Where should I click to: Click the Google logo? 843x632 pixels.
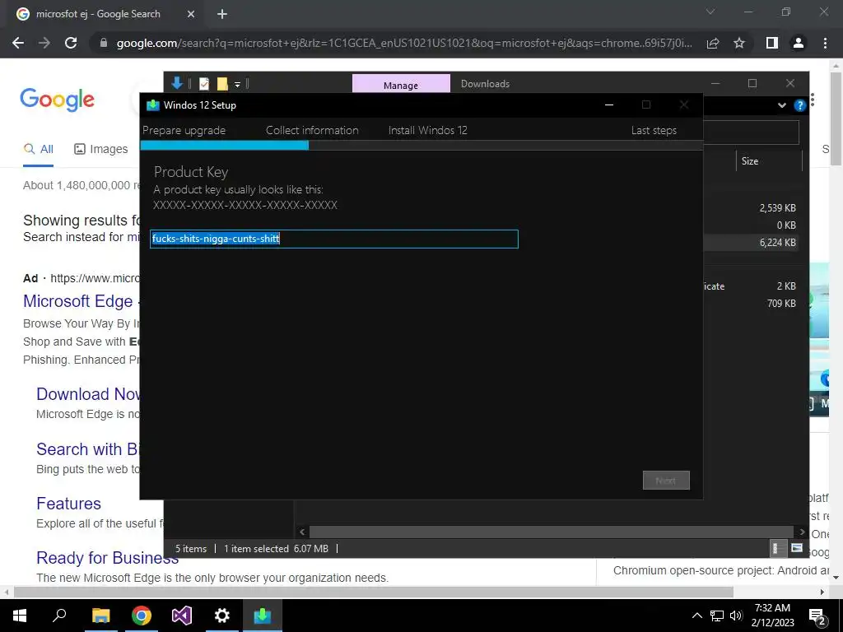[x=57, y=100]
